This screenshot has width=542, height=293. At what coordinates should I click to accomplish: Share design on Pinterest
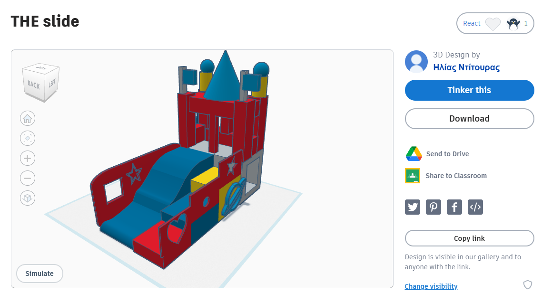click(434, 207)
